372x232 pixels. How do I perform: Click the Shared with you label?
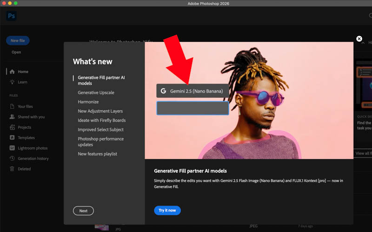pos(31,117)
